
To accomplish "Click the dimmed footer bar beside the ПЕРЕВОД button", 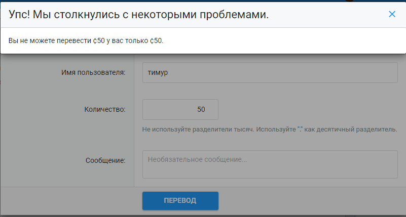I will [304, 201].
